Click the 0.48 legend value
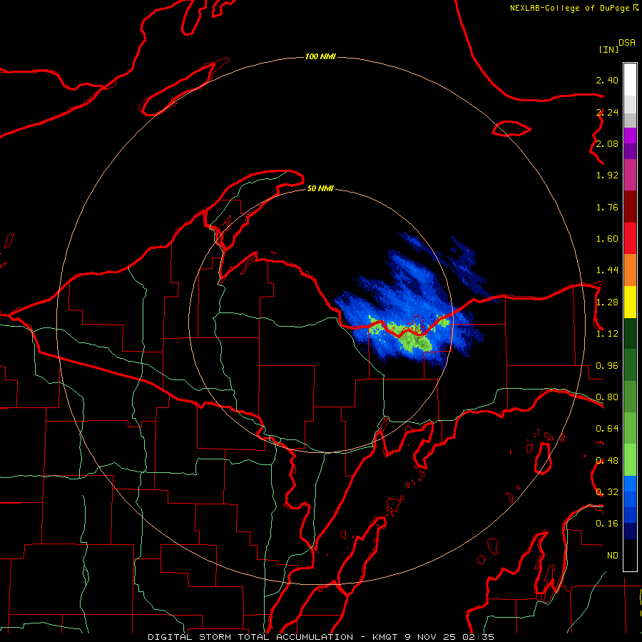The height and width of the screenshot is (642, 642). [607, 461]
